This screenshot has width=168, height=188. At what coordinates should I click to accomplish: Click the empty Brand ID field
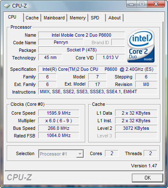118,43
